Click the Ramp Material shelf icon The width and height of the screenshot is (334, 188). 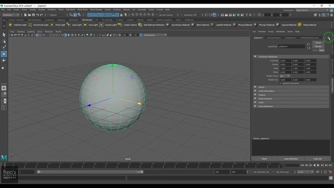pyautogui.click(x=300, y=25)
